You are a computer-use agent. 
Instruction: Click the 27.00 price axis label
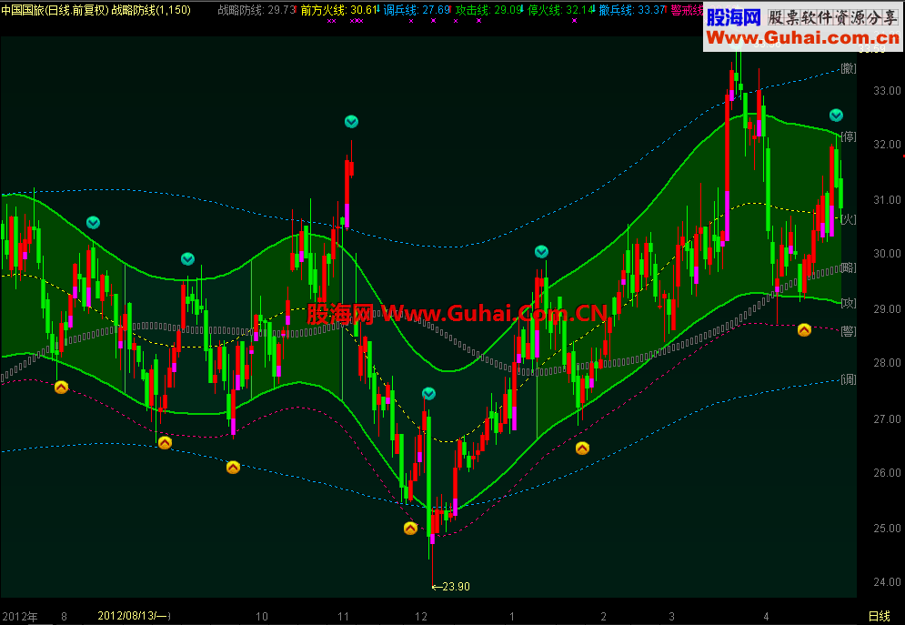tap(887, 419)
